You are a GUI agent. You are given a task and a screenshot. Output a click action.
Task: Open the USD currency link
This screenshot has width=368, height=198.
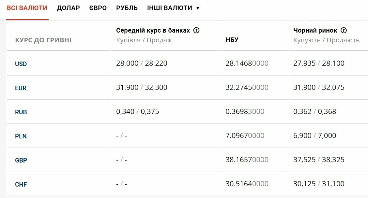[x=21, y=64]
